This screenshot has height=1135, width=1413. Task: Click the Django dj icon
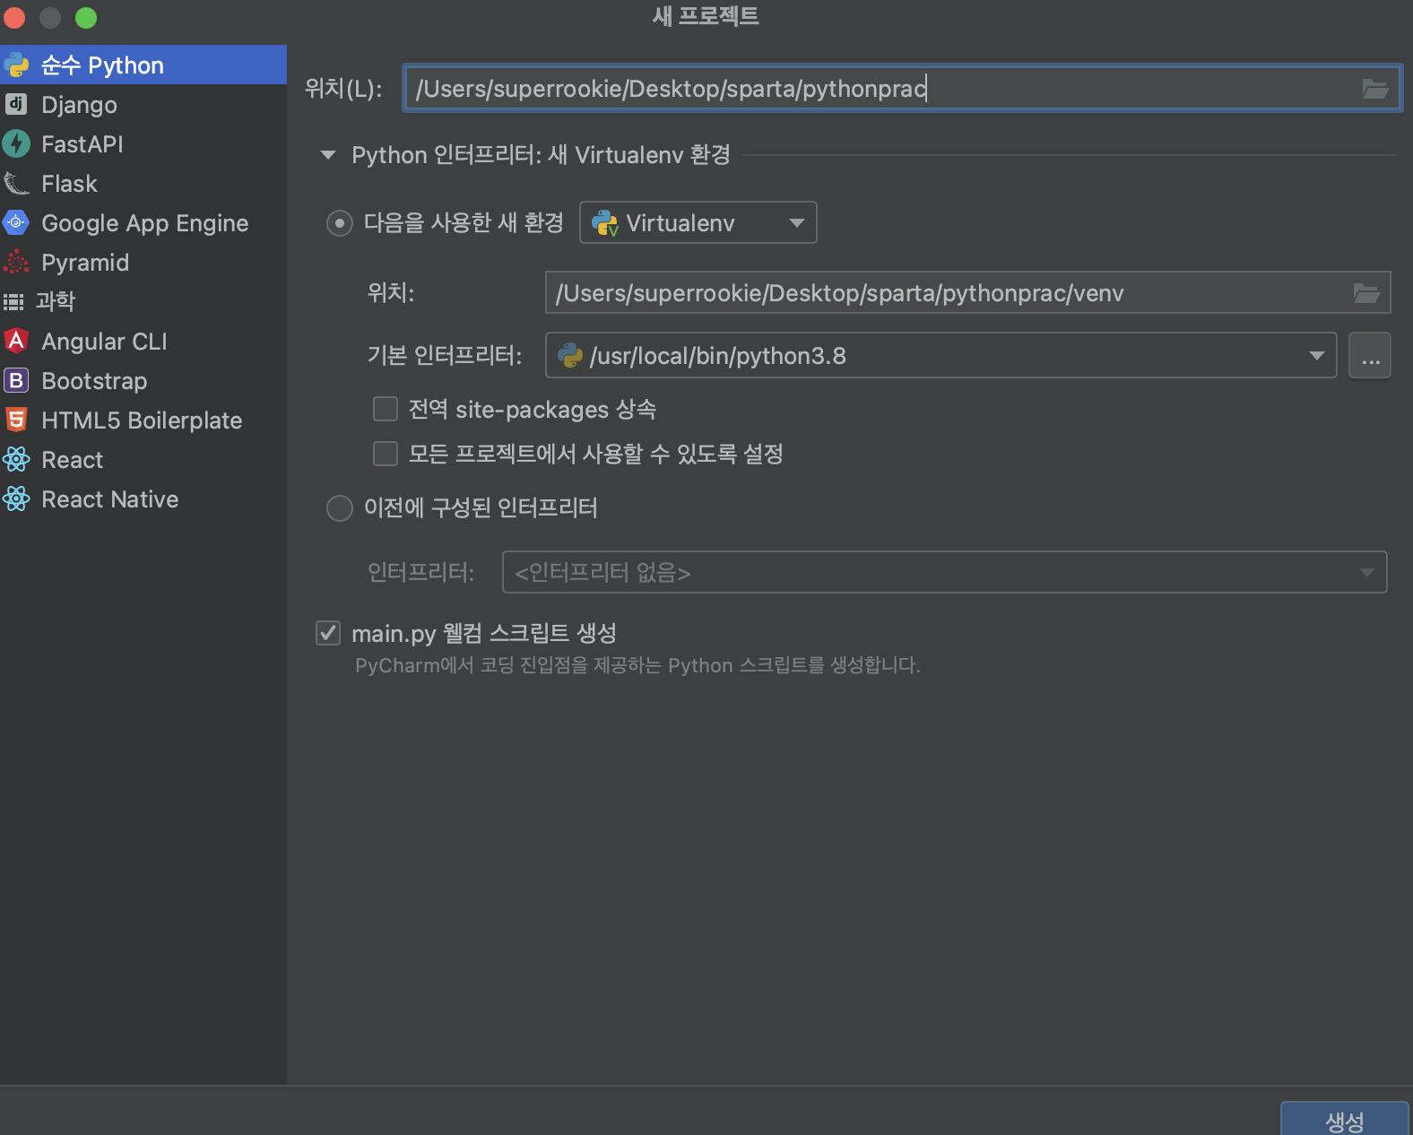tap(16, 104)
